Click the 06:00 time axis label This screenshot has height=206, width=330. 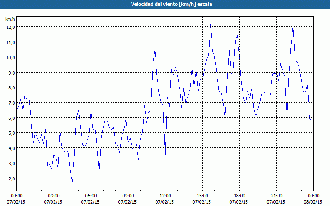(91, 196)
